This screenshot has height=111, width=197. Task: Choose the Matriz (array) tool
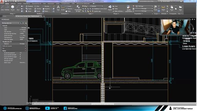tap(45, 11)
